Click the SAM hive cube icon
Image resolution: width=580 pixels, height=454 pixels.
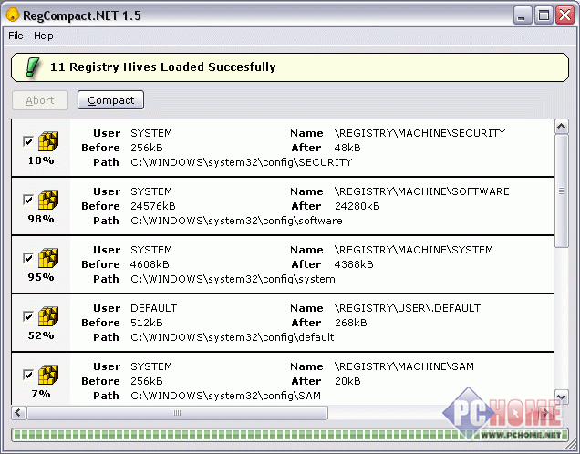[48, 375]
